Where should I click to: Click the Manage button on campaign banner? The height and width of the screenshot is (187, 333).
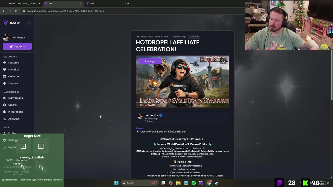(150, 61)
